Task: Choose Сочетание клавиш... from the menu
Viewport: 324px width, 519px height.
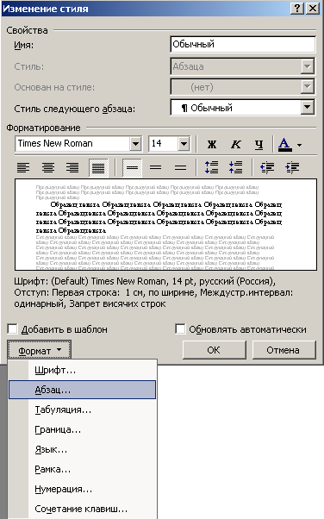Action: 82,509
